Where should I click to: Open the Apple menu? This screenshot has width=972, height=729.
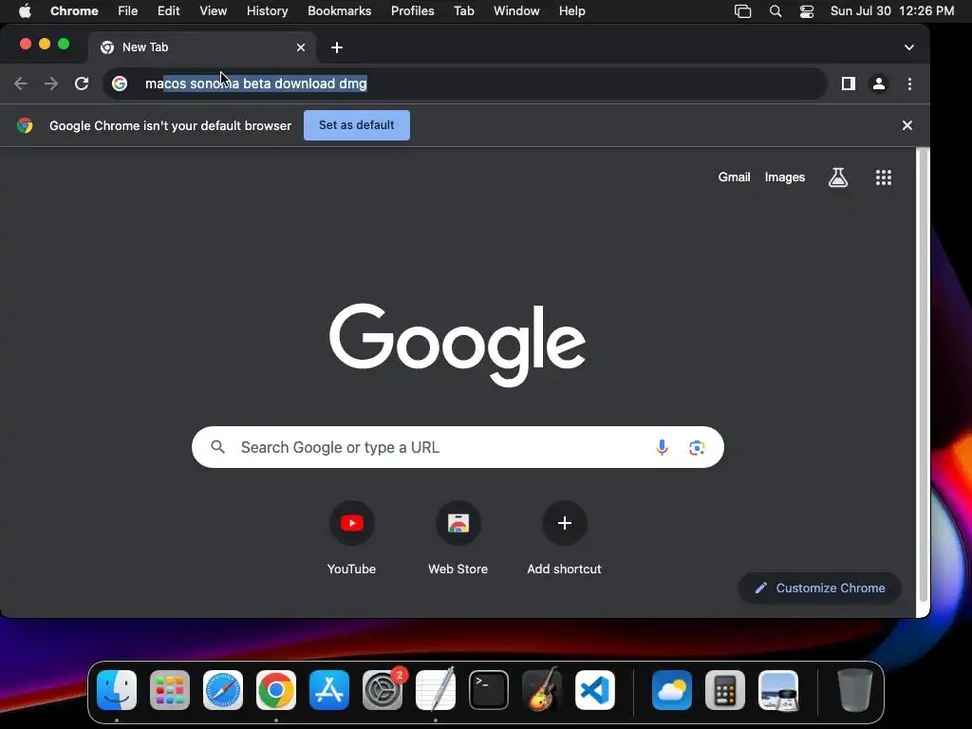pyautogui.click(x=25, y=11)
